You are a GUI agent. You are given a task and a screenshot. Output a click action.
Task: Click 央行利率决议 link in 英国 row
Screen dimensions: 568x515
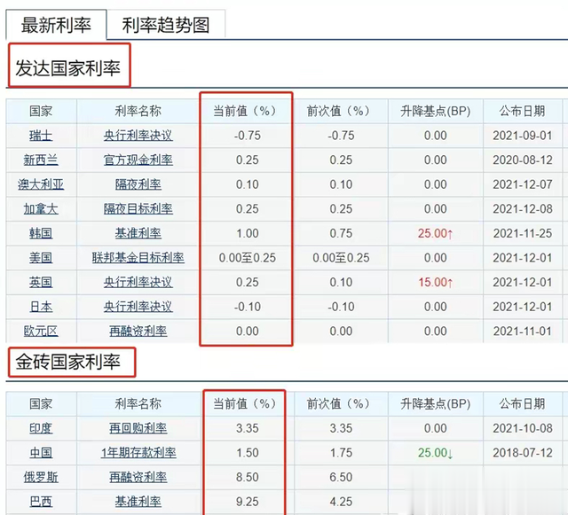coord(138,282)
